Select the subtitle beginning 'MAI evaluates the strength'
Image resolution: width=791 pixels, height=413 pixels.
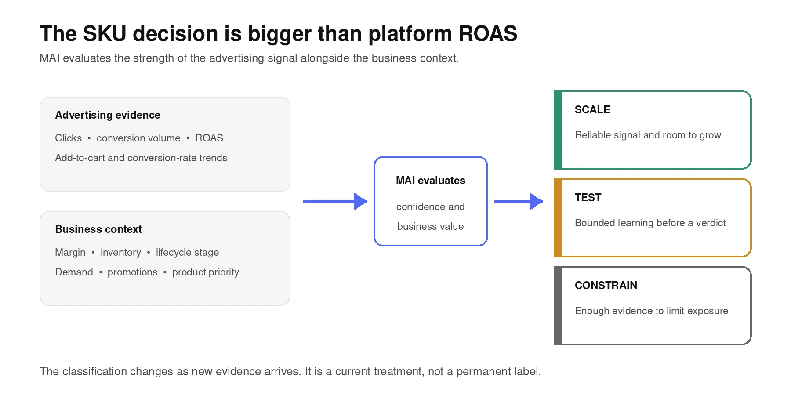coord(249,58)
